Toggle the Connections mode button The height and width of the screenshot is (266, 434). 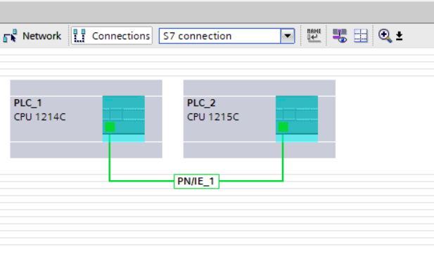coord(112,36)
